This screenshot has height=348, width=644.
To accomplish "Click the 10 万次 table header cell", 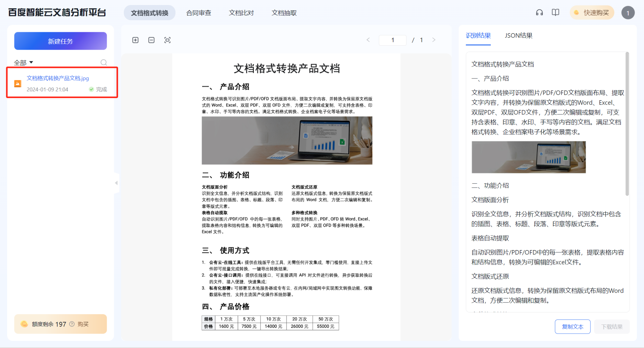I will [274, 319].
